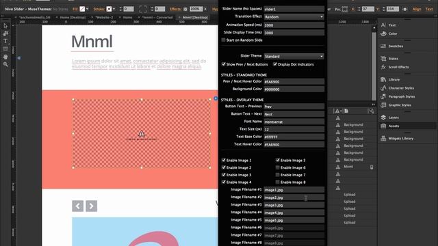The image size is (438, 246).
Task: Switch to Website-2 tab
Action: 104,17
